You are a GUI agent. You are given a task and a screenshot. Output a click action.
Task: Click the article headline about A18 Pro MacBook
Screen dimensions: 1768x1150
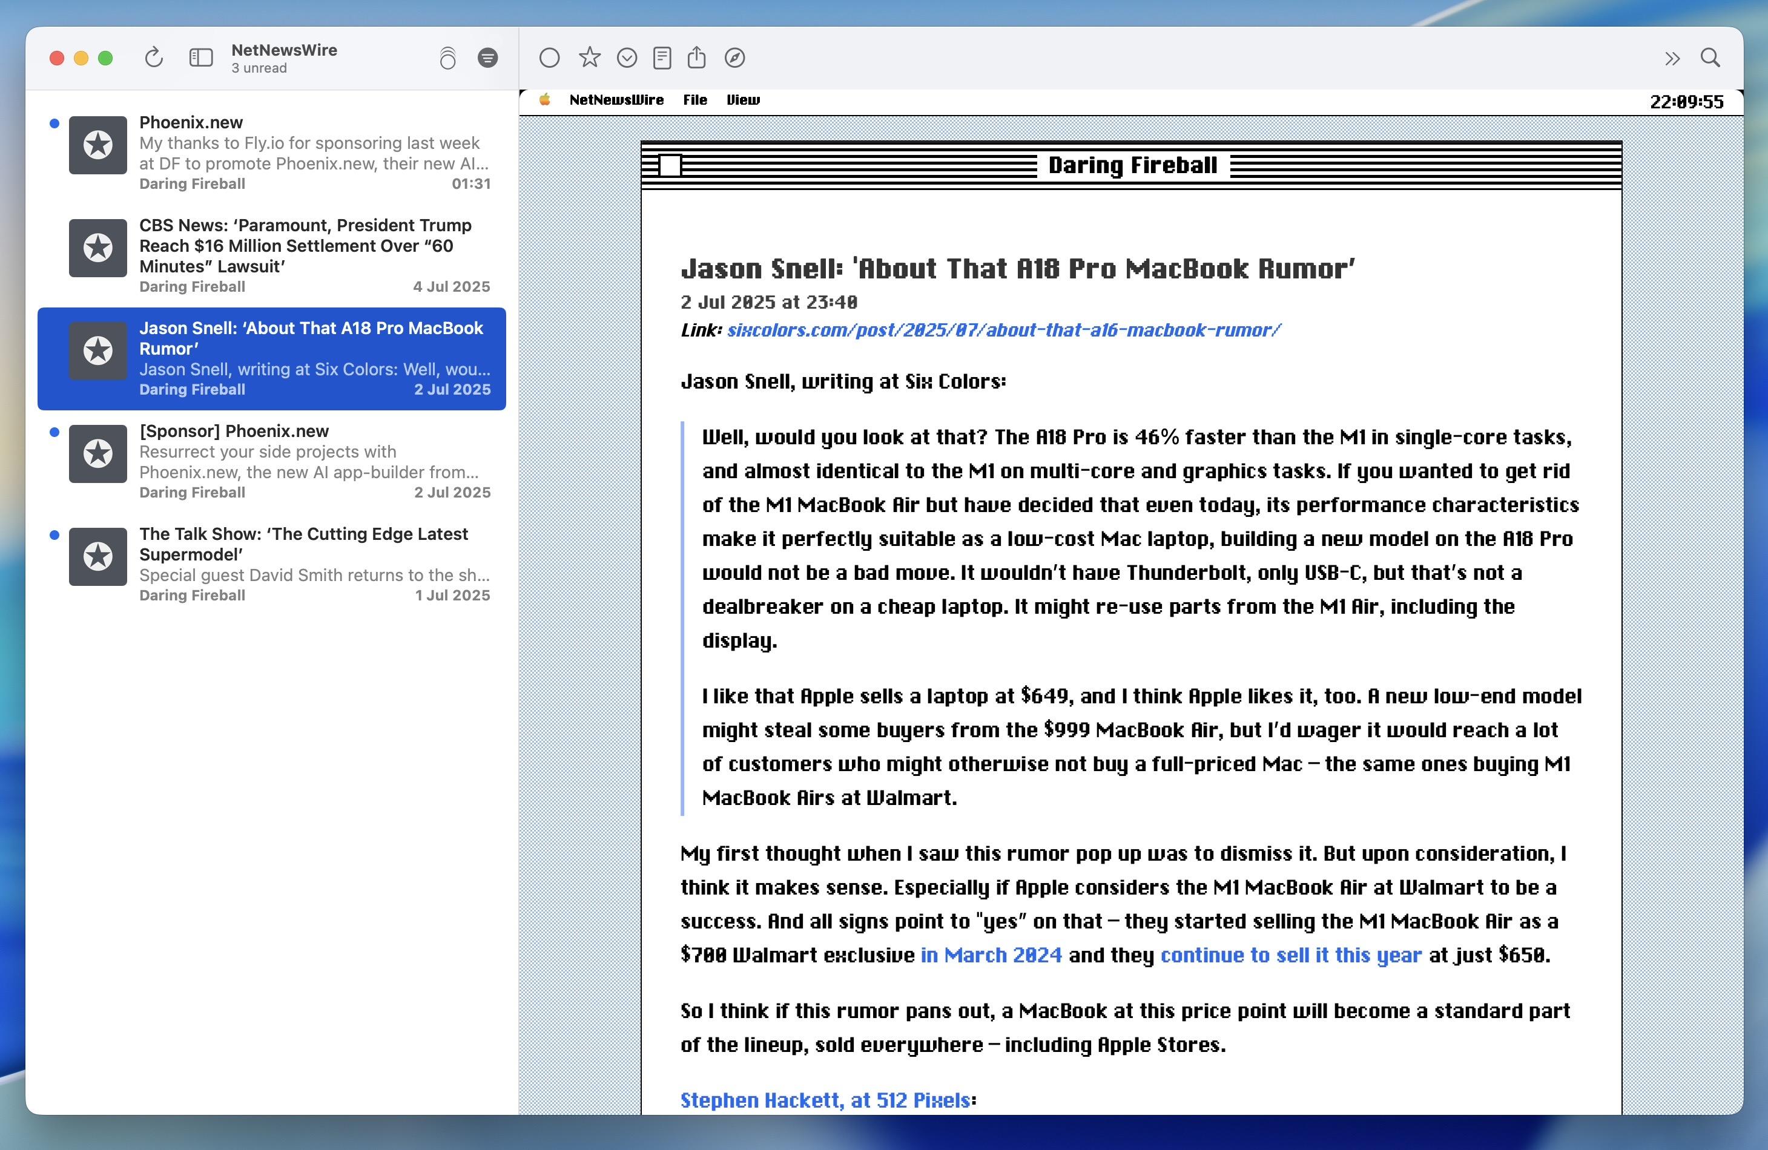(x=1018, y=269)
